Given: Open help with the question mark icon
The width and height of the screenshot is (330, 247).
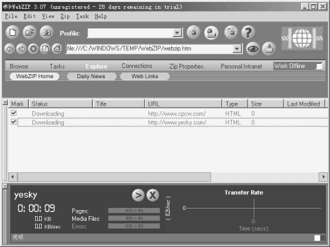Looking at the screenshot, I should click(x=248, y=32).
